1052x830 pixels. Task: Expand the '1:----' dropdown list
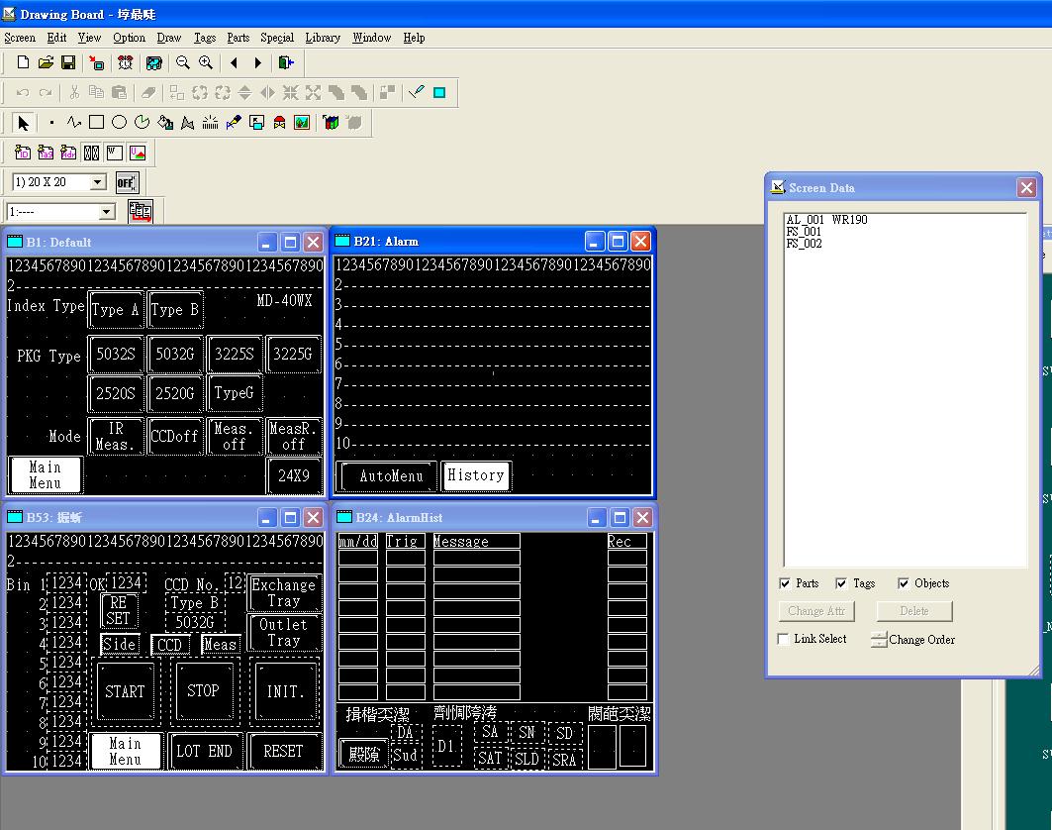click(x=106, y=212)
